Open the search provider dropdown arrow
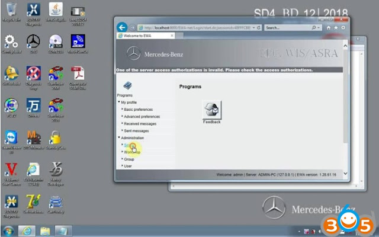The height and width of the screenshot is (237, 379). click(x=319, y=28)
